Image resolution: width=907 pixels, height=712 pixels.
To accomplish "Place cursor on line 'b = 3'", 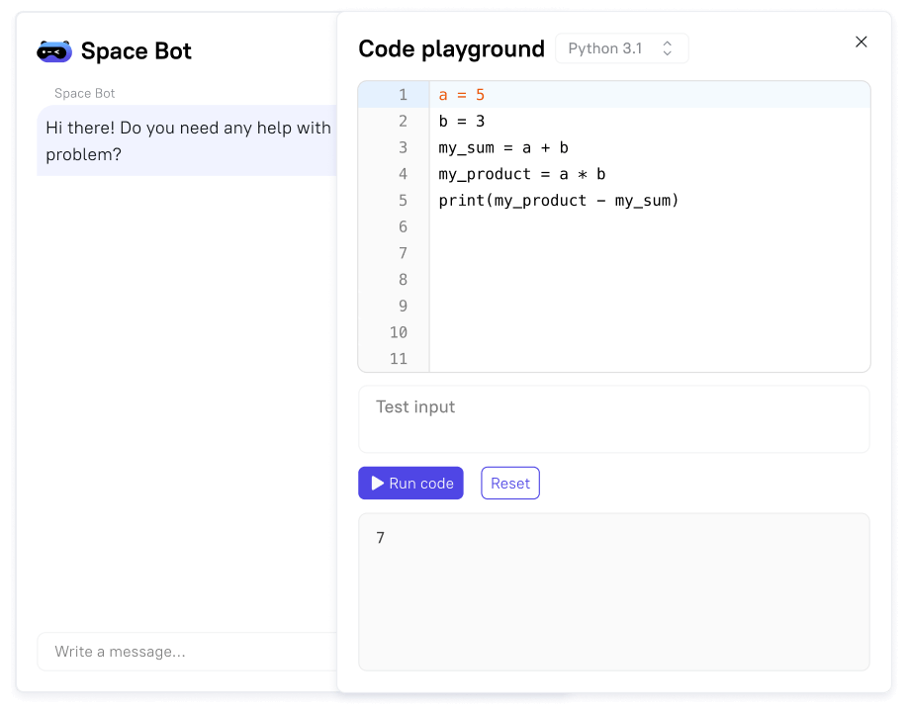I will click(462, 122).
